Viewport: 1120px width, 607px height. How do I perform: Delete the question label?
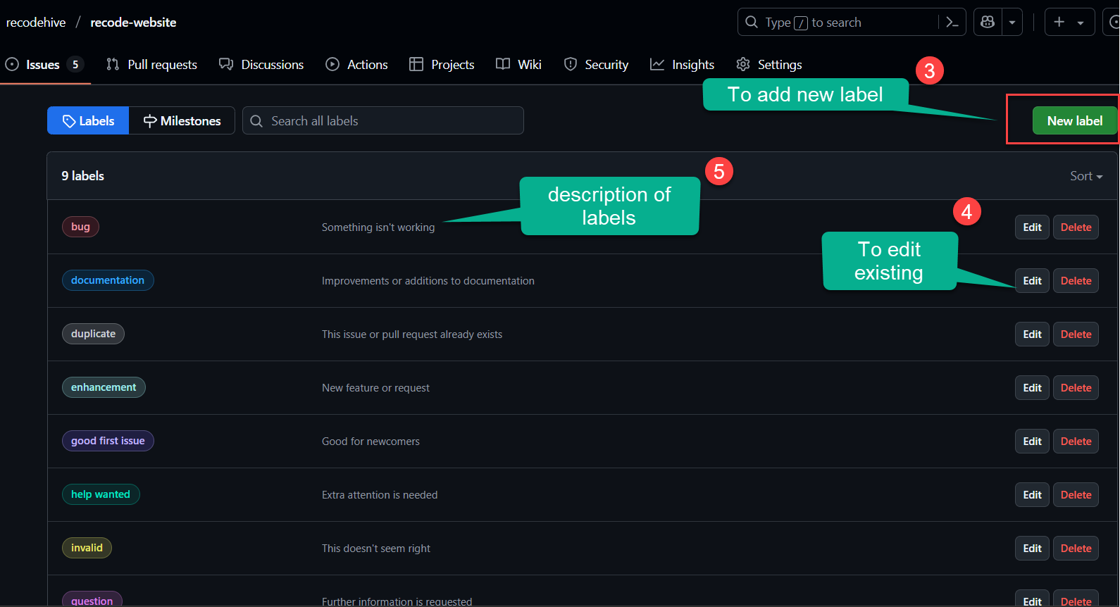click(x=1076, y=599)
